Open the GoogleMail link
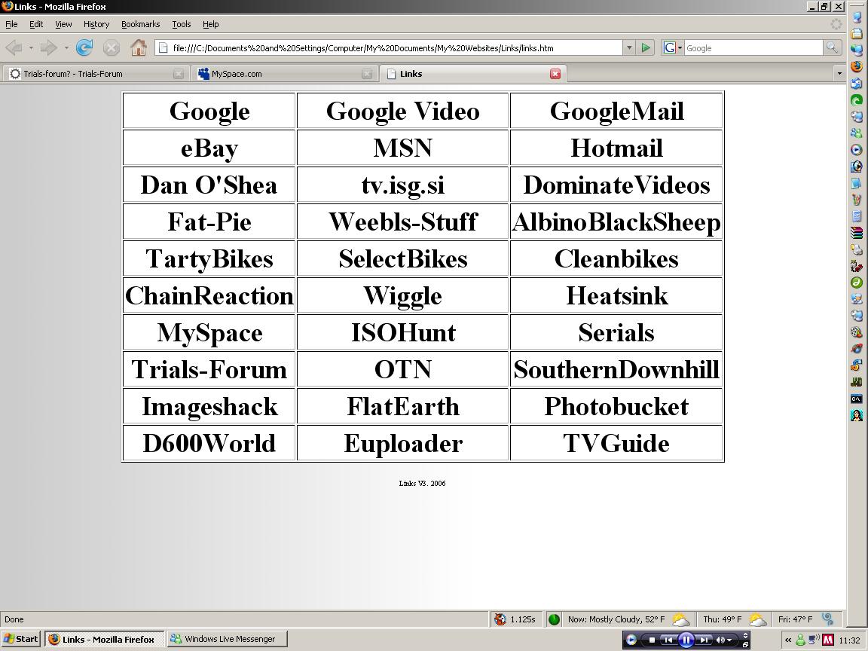868x651 pixels. [616, 112]
